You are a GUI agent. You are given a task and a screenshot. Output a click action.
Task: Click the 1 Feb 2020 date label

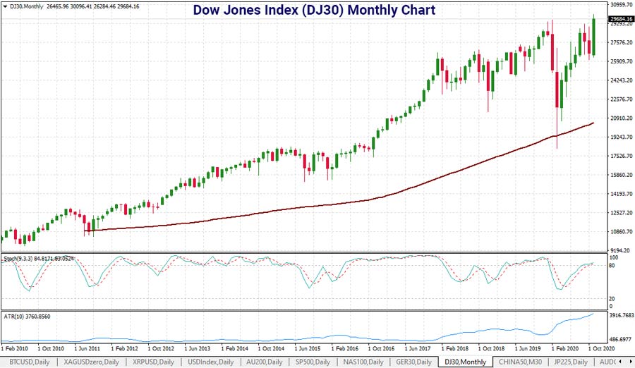tap(565, 348)
